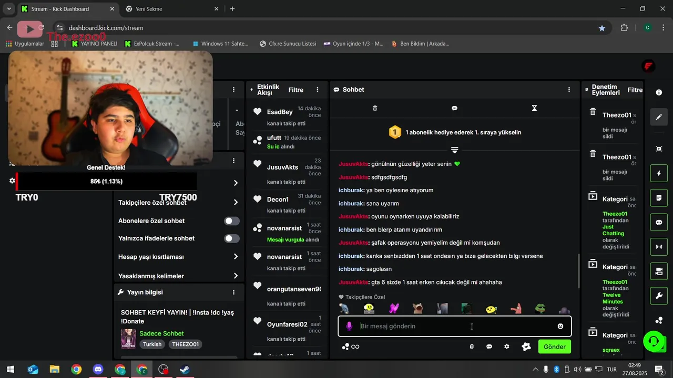This screenshot has height=378, width=673.
Task: Bookmark page with the star icon
Action: [602, 28]
